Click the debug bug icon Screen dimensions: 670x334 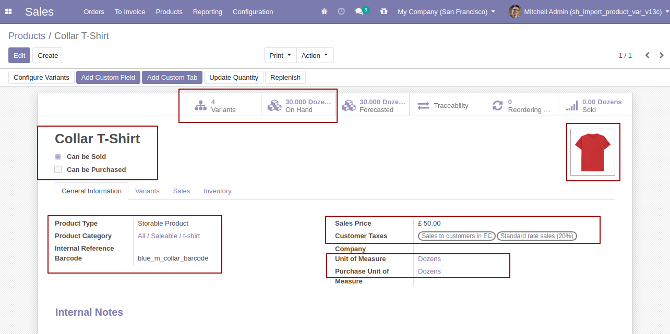pos(324,11)
